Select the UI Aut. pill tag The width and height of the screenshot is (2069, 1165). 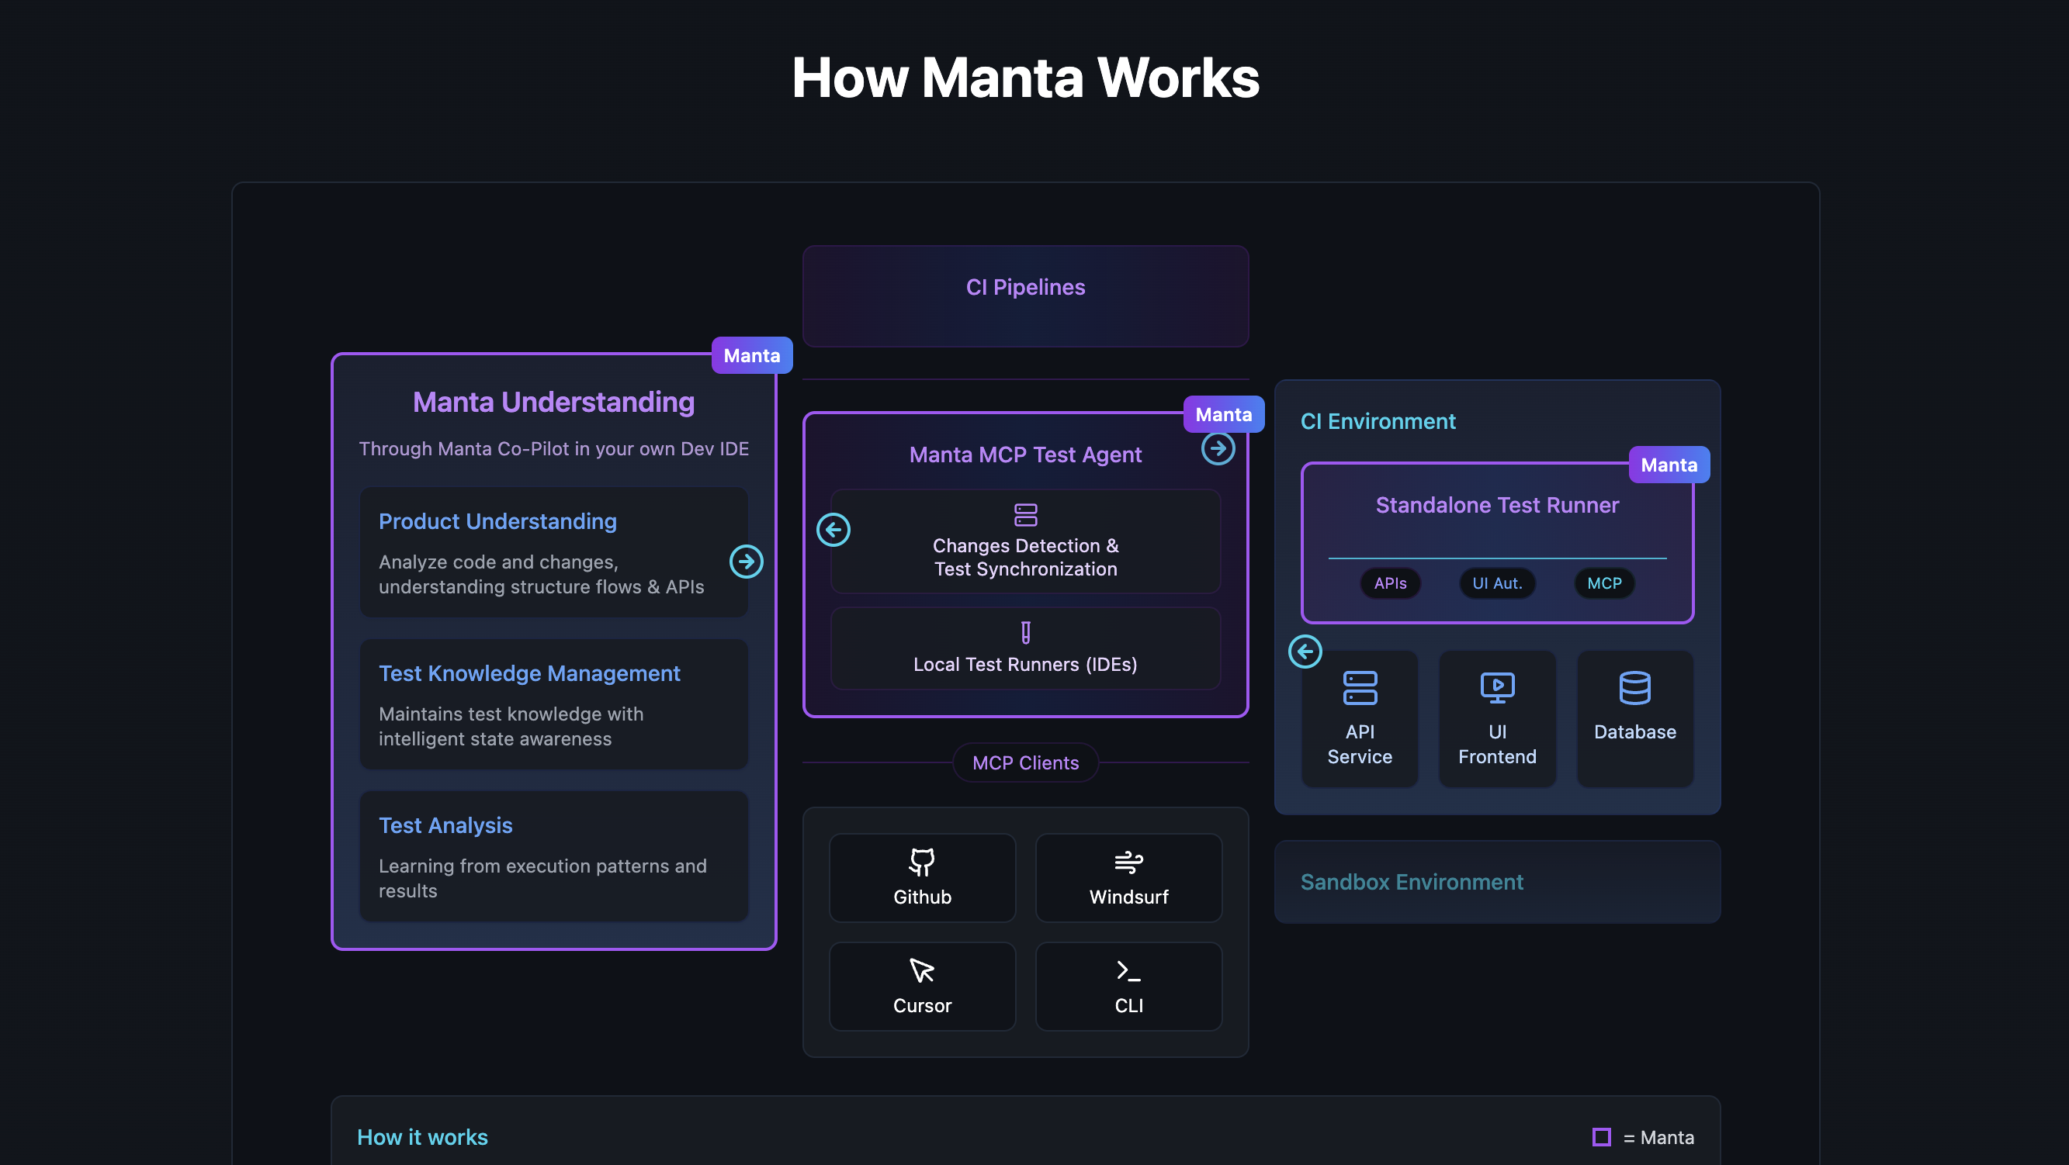1496,583
